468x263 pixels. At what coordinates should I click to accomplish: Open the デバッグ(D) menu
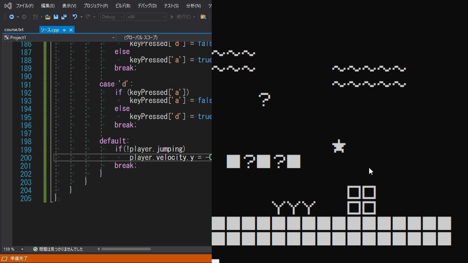[x=147, y=6]
